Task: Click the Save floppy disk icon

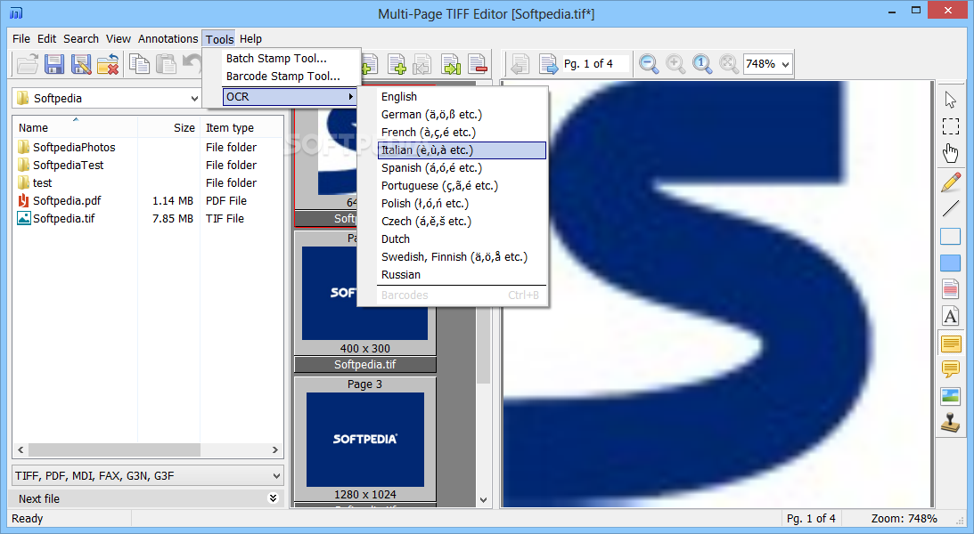Action: (x=54, y=64)
